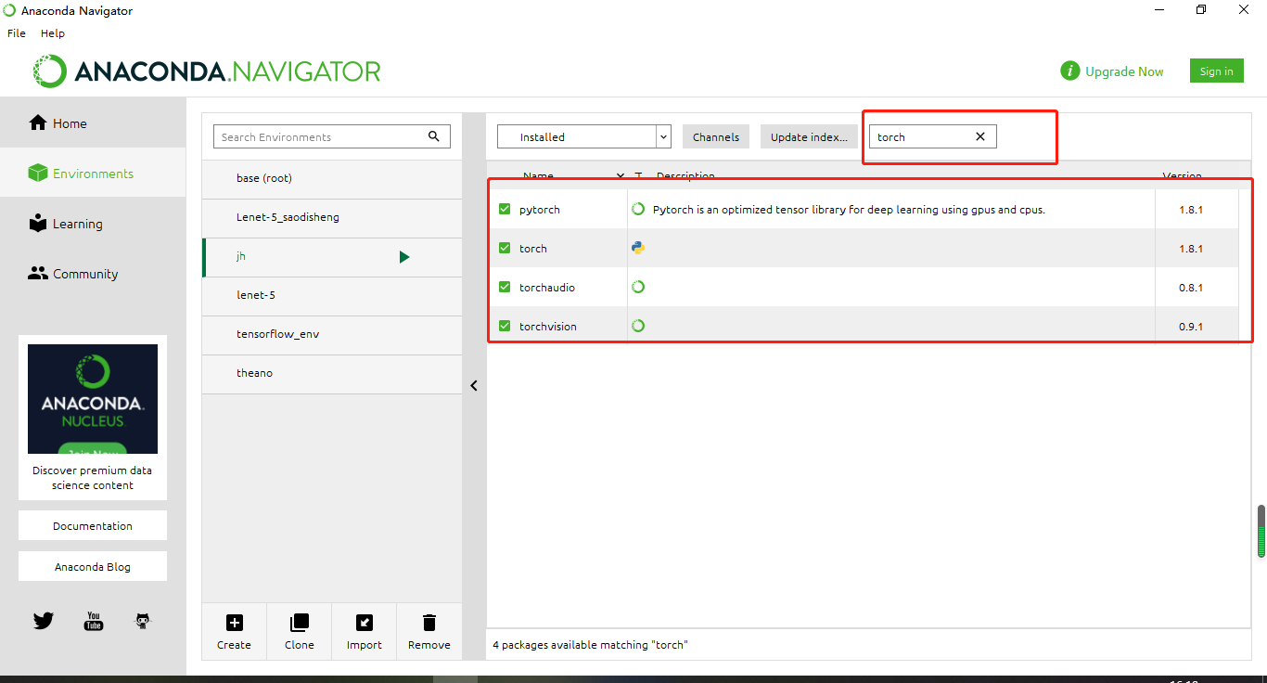Click the Python icon in torch row

638,248
